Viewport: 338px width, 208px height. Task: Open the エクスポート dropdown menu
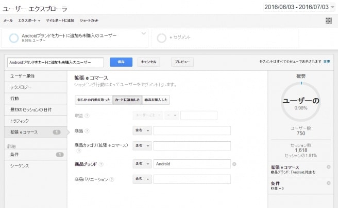[29, 21]
